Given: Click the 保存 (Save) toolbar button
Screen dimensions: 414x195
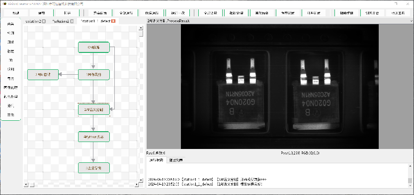Looking at the screenshot, I should pyautogui.click(x=41, y=13).
